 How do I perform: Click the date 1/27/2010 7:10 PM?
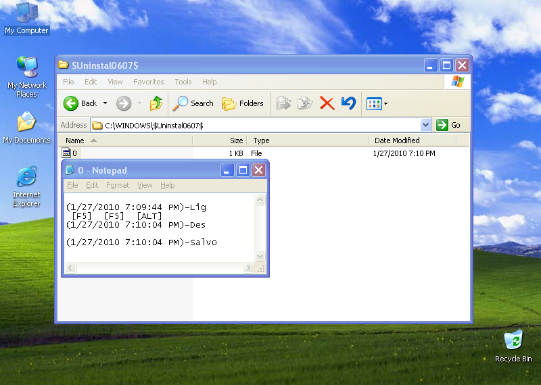(x=404, y=153)
